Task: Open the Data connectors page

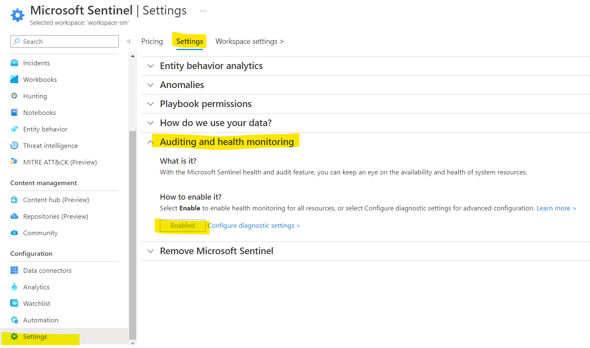Action: pyautogui.click(x=47, y=270)
